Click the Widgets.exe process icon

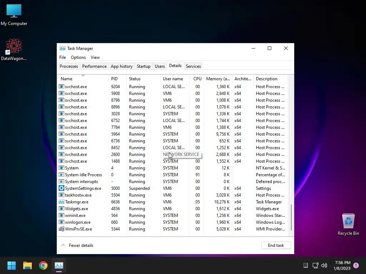pos(61,208)
